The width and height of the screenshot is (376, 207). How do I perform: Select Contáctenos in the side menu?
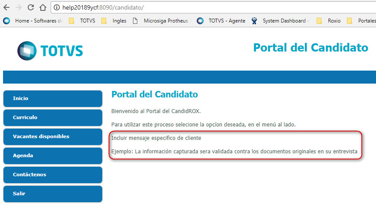click(x=53, y=175)
